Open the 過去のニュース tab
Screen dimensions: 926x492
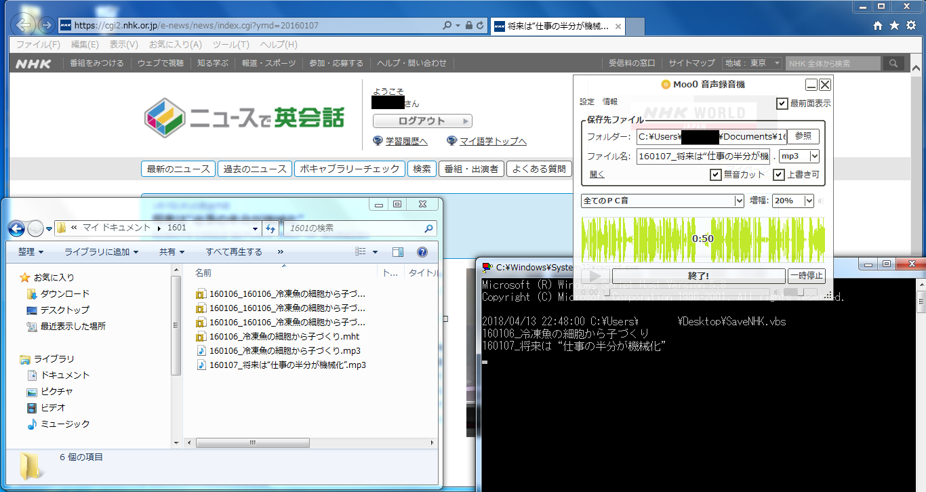tap(255, 169)
